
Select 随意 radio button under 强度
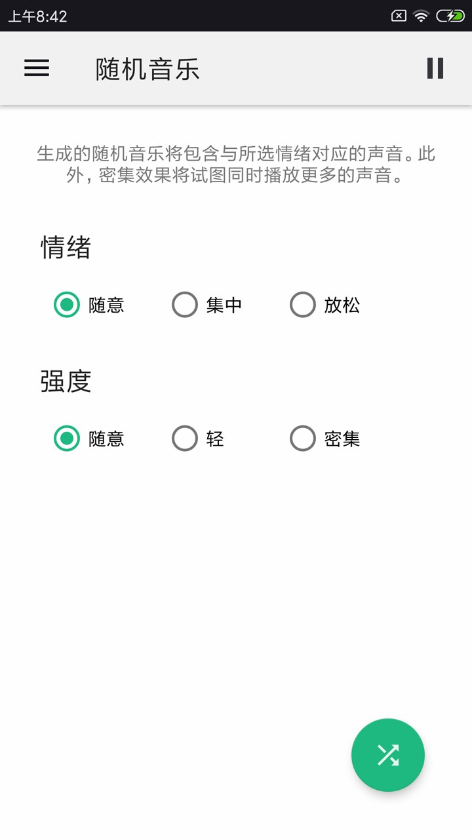coord(67,439)
